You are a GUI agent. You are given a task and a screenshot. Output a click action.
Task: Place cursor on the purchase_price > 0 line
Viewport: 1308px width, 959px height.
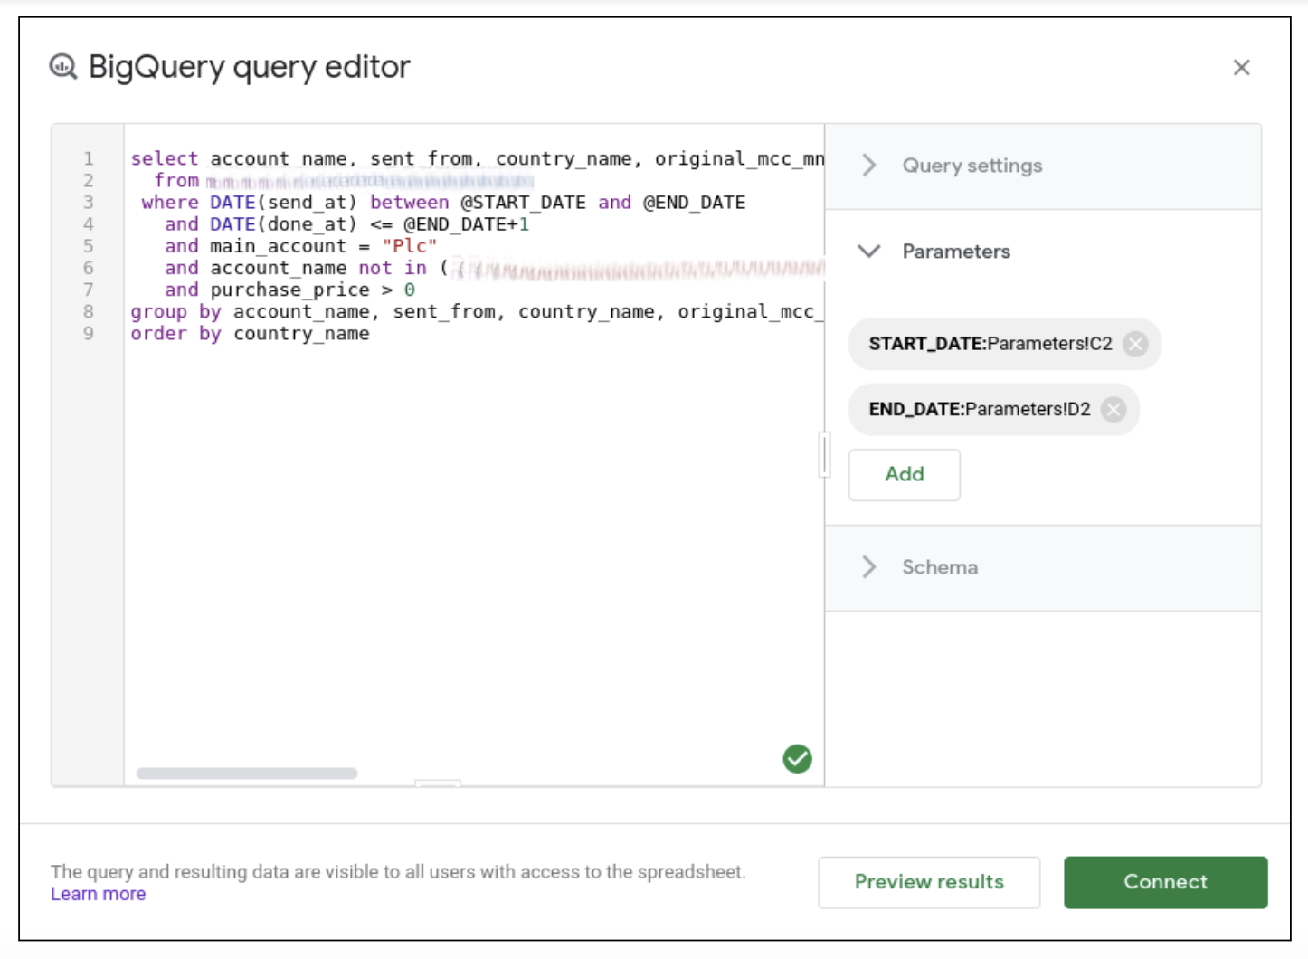(x=289, y=290)
